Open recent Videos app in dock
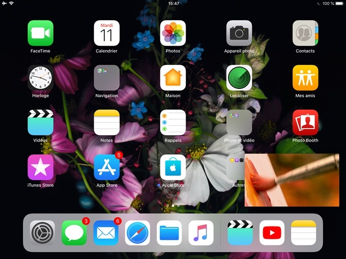This screenshot has height=259, width=346. click(240, 233)
